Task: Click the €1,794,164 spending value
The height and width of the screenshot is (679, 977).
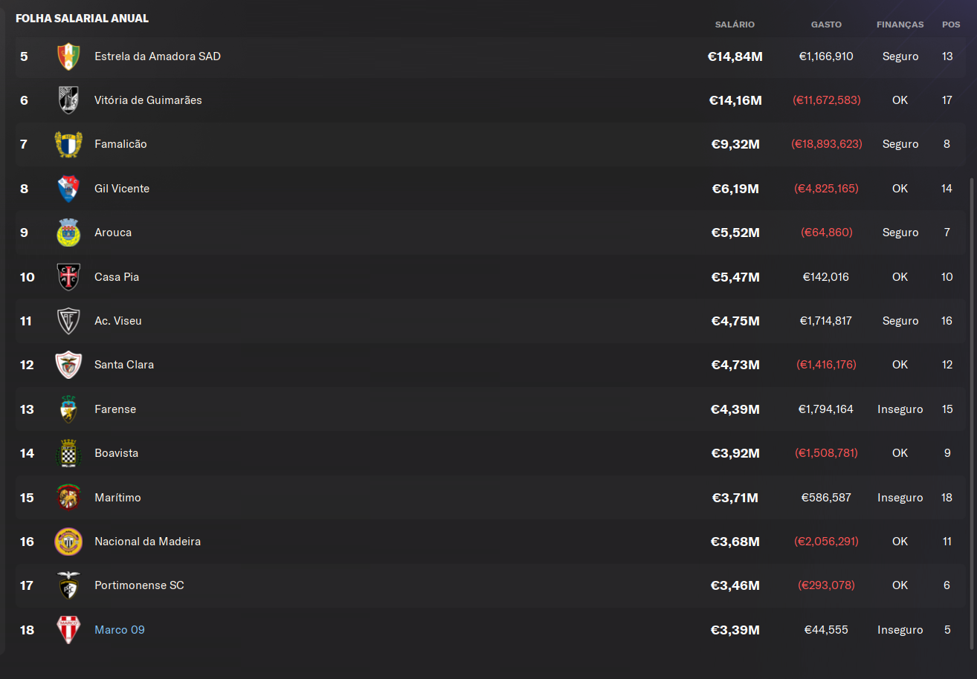Action: pos(826,409)
